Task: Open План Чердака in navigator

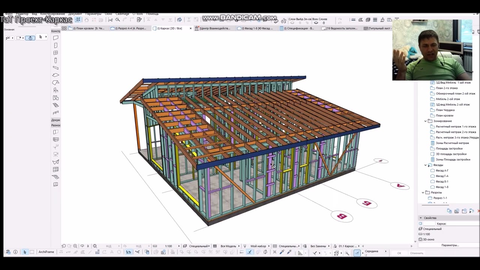Action: pyautogui.click(x=445, y=110)
